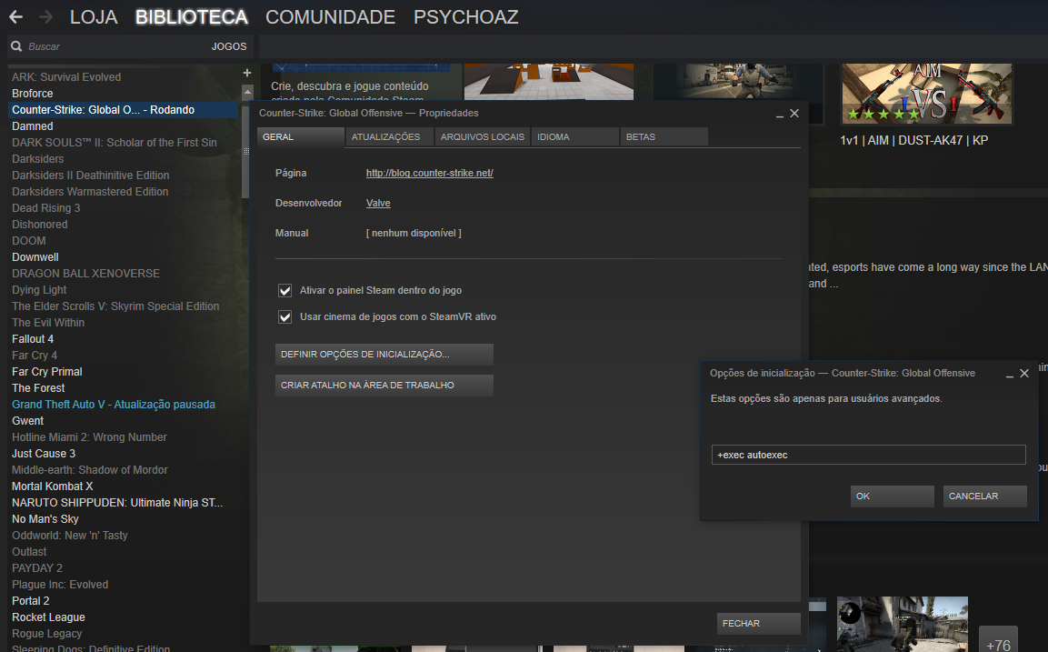Viewport: 1048px width, 652px height.
Task: Minimize the Opções de inicialização dialog
Action: coord(1009,375)
